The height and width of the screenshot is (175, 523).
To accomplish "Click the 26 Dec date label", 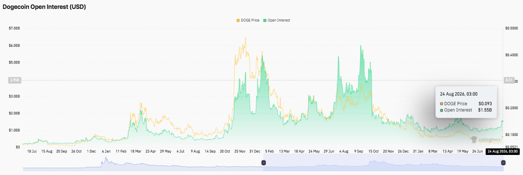I will (x=403, y=152).
